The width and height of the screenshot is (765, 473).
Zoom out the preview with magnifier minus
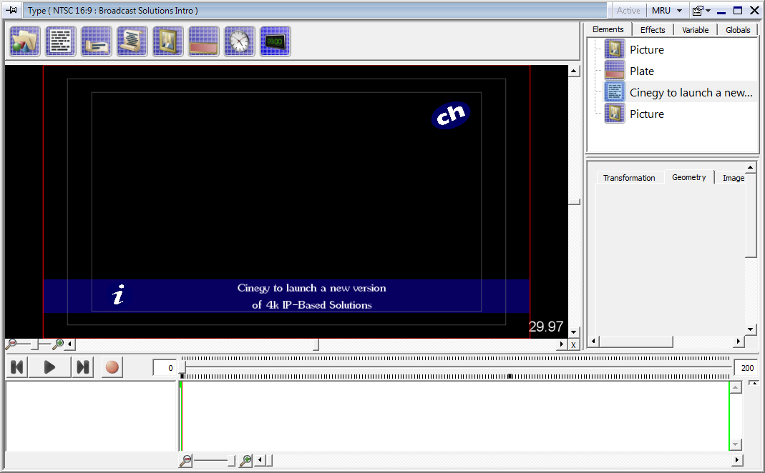[x=11, y=344]
